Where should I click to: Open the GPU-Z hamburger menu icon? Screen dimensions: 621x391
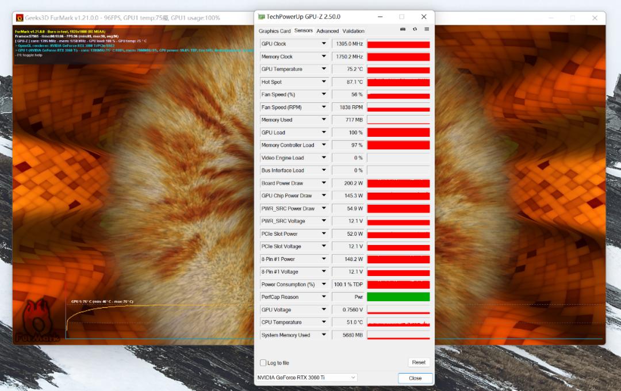[426, 30]
